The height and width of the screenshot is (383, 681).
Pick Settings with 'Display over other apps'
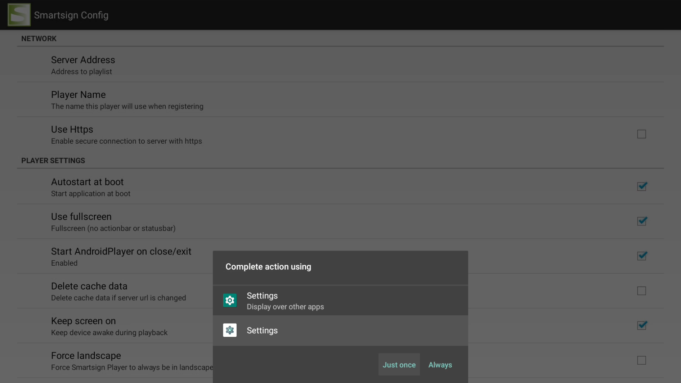pos(340,300)
